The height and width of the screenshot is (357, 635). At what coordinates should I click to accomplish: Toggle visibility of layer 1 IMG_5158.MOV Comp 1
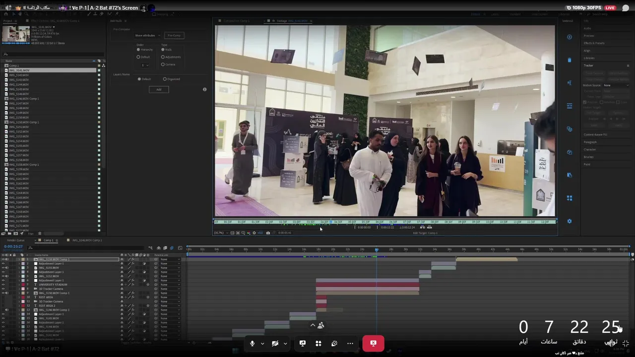click(x=3, y=259)
